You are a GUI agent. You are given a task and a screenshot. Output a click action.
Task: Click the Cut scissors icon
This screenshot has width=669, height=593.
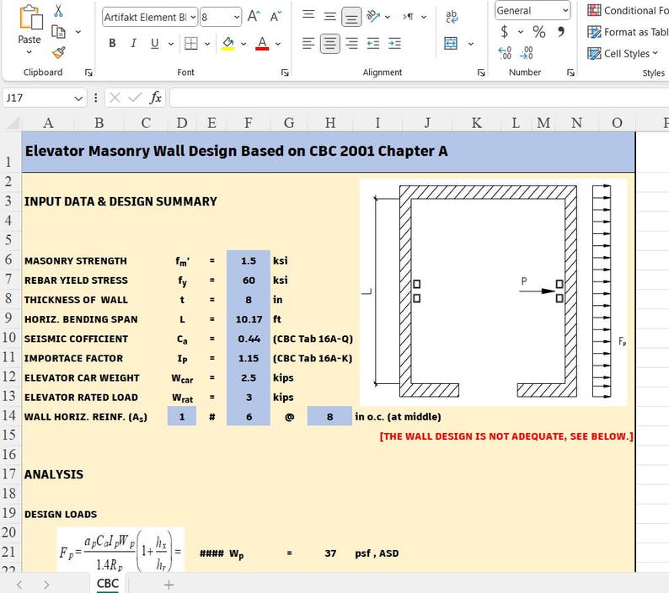pyautogui.click(x=58, y=11)
